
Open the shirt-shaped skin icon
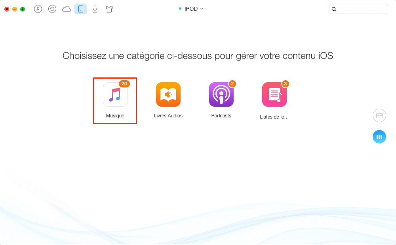pyautogui.click(x=109, y=9)
